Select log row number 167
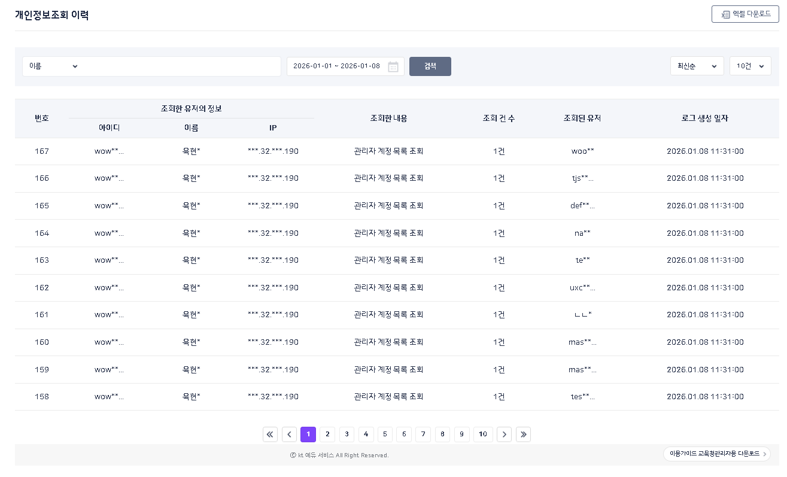Viewport: 787px width, 477px height. 42,151
